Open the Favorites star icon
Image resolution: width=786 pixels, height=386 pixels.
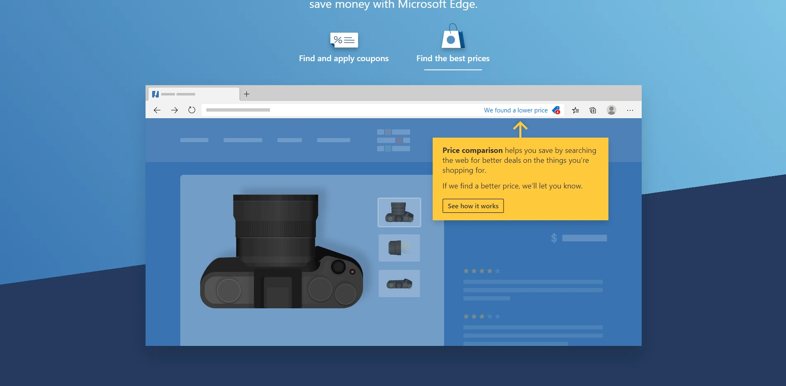click(576, 110)
